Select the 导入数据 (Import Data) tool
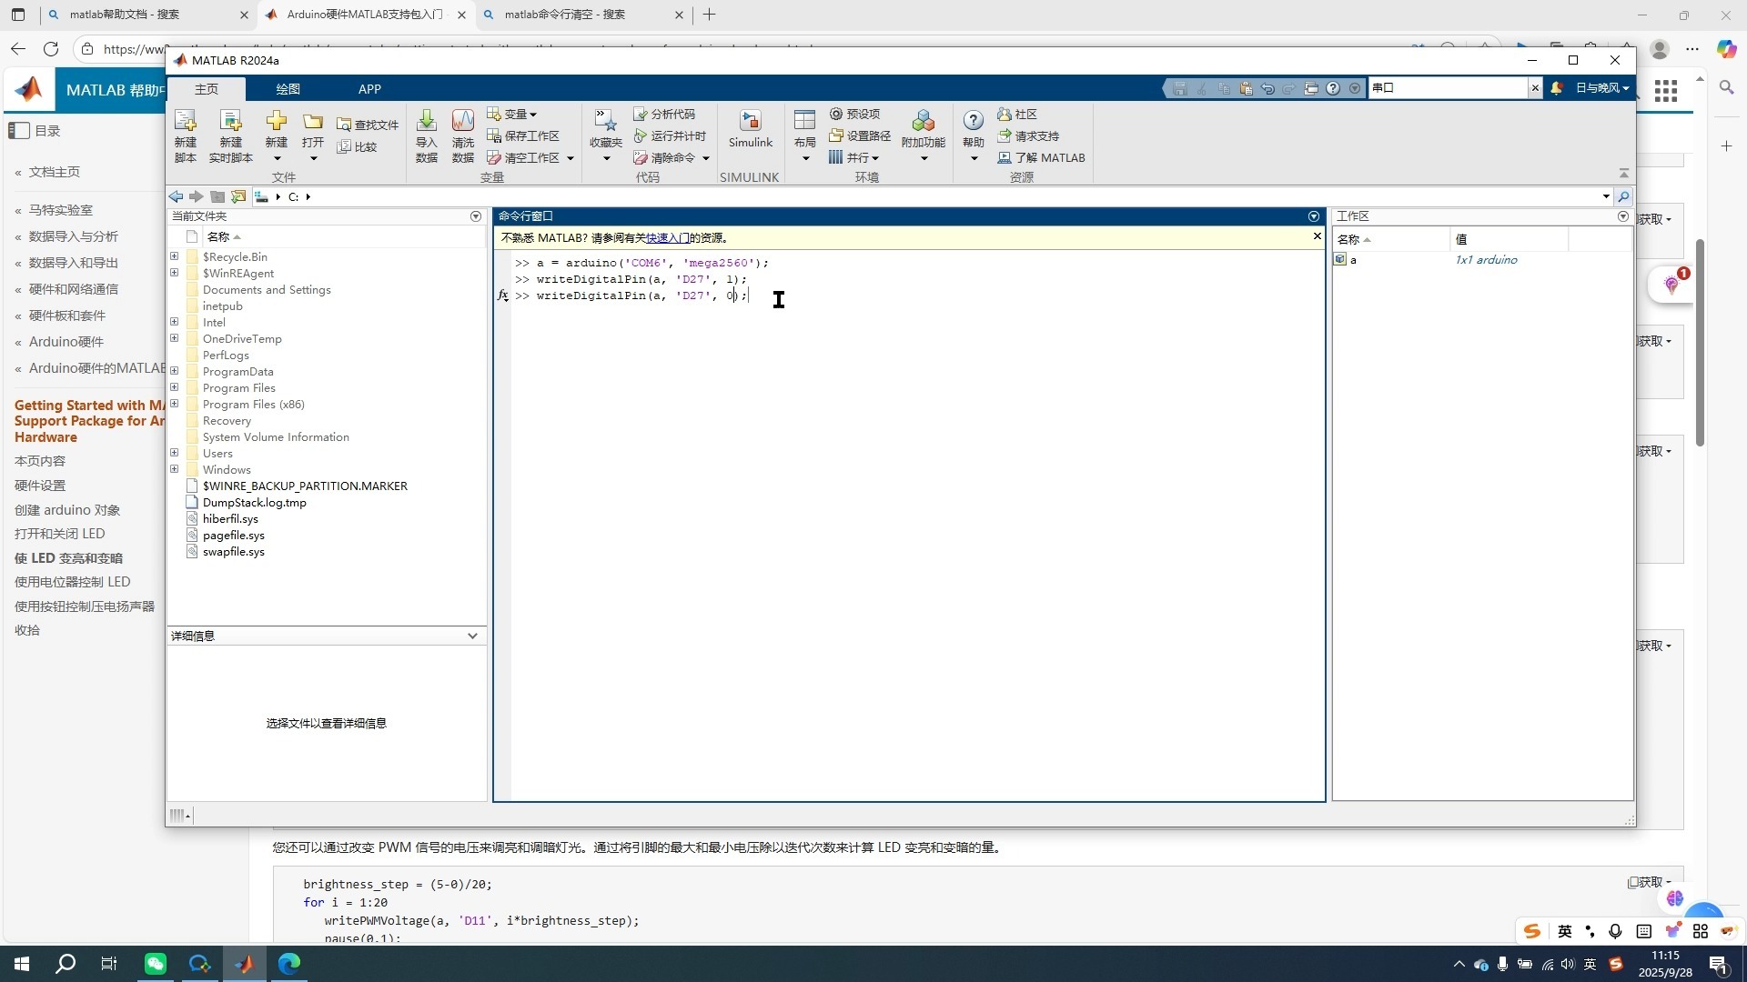 425,135
